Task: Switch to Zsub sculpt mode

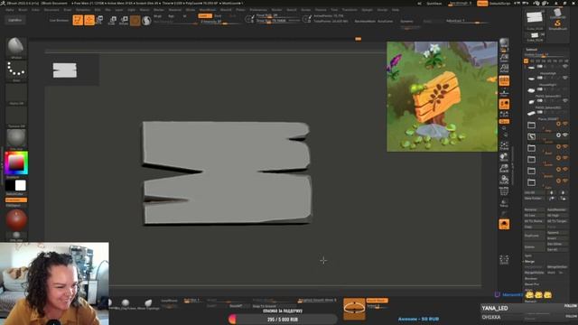Action: click(218, 16)
